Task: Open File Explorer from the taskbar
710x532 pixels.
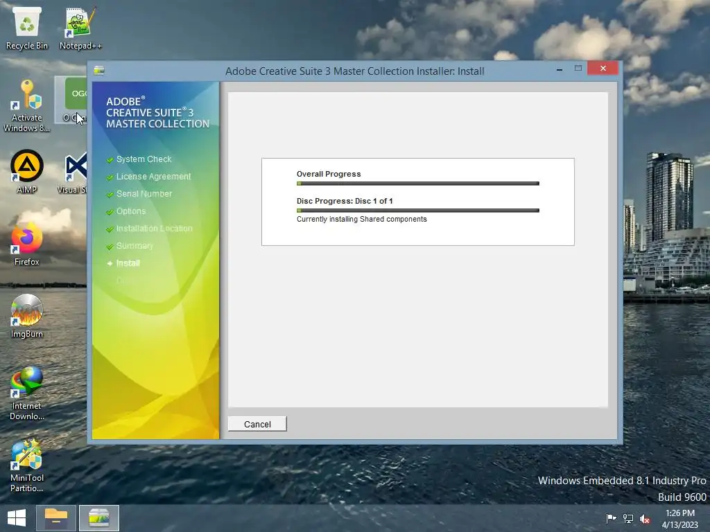Action: click(56, 518)
